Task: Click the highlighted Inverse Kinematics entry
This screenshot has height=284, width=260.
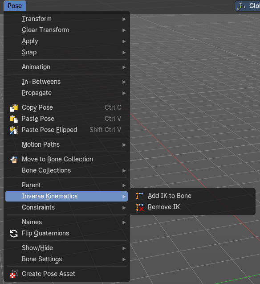Action: tap(66, 196)
